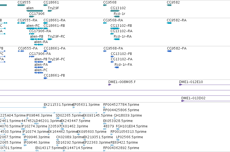The height and width of the screenshot is (152, 230).
Task: Click the alien gene label
Action: point(30,8)
